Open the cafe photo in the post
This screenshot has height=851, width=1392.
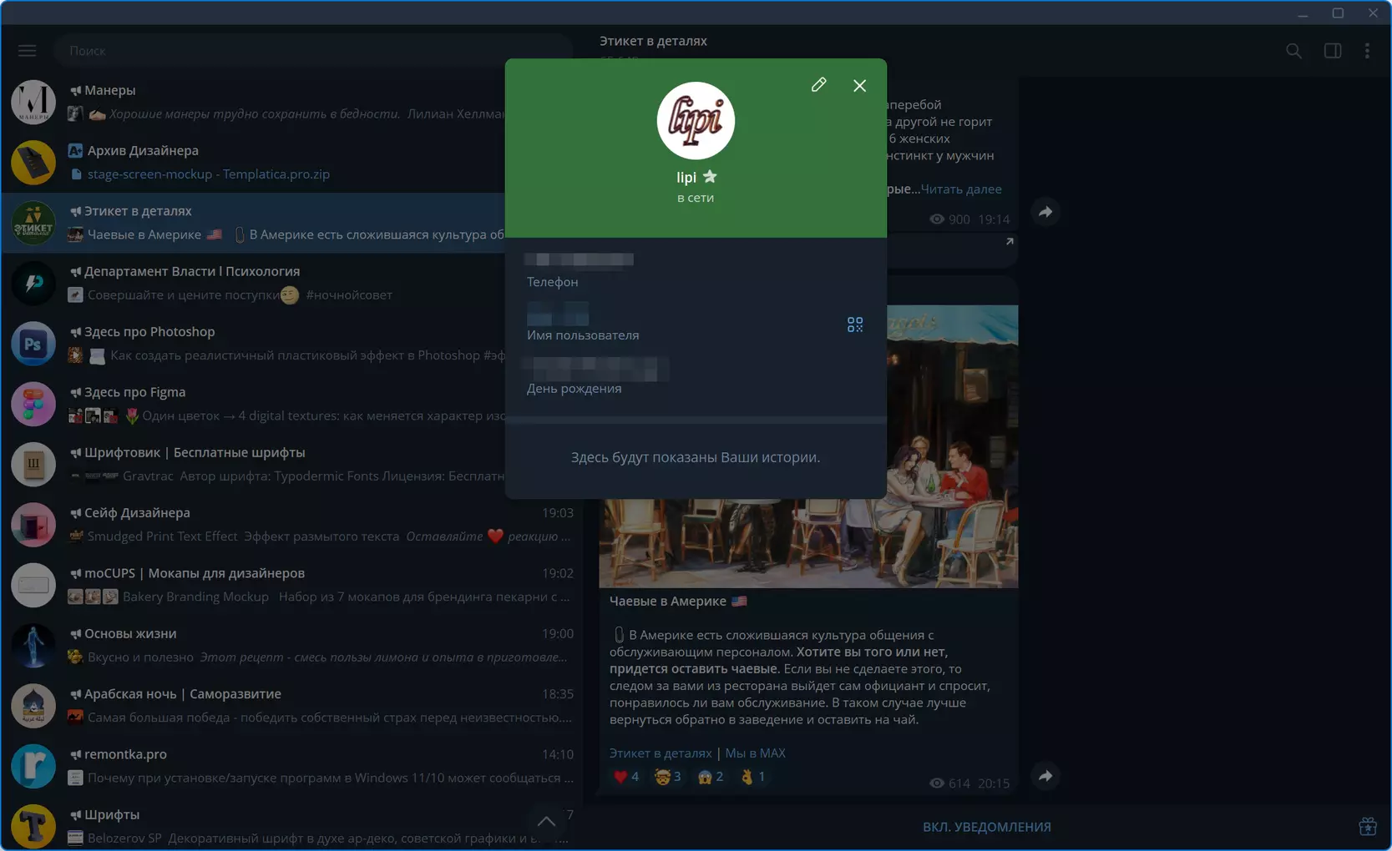click(808, 446)
